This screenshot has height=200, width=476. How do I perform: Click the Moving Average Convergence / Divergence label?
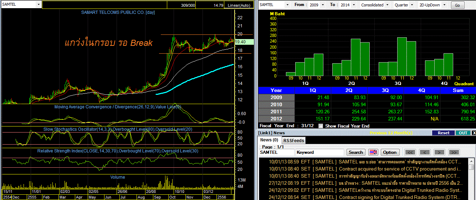pyautogui.click(x=118, y=107)
